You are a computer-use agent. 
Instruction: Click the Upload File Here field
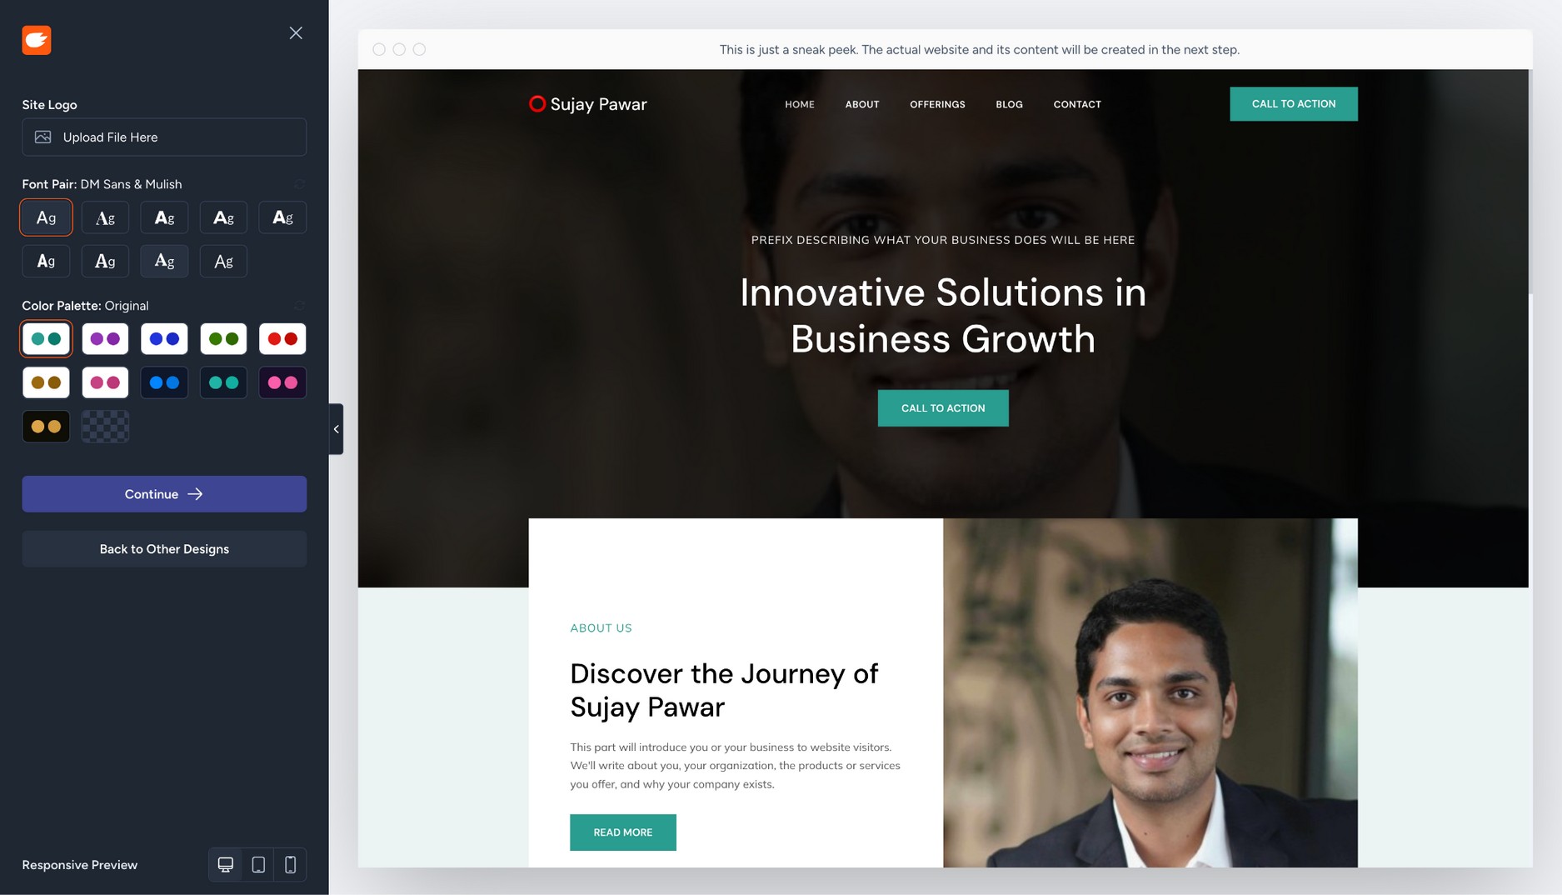[x=164, y=137]
